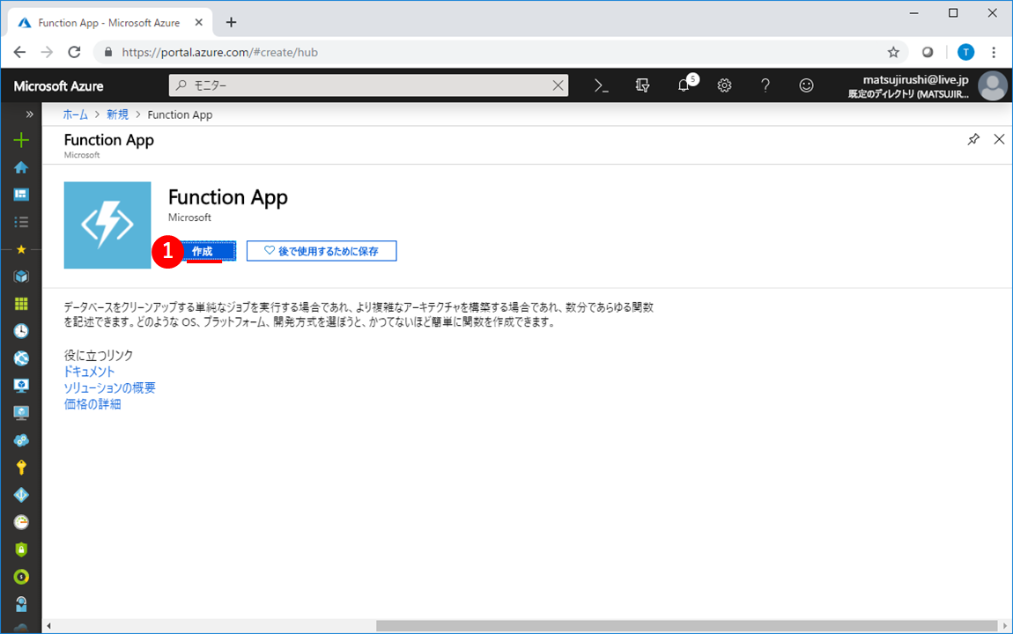Open Virtual machines (classic) monitor icon

pyautogui.click(x=21, y=413)
